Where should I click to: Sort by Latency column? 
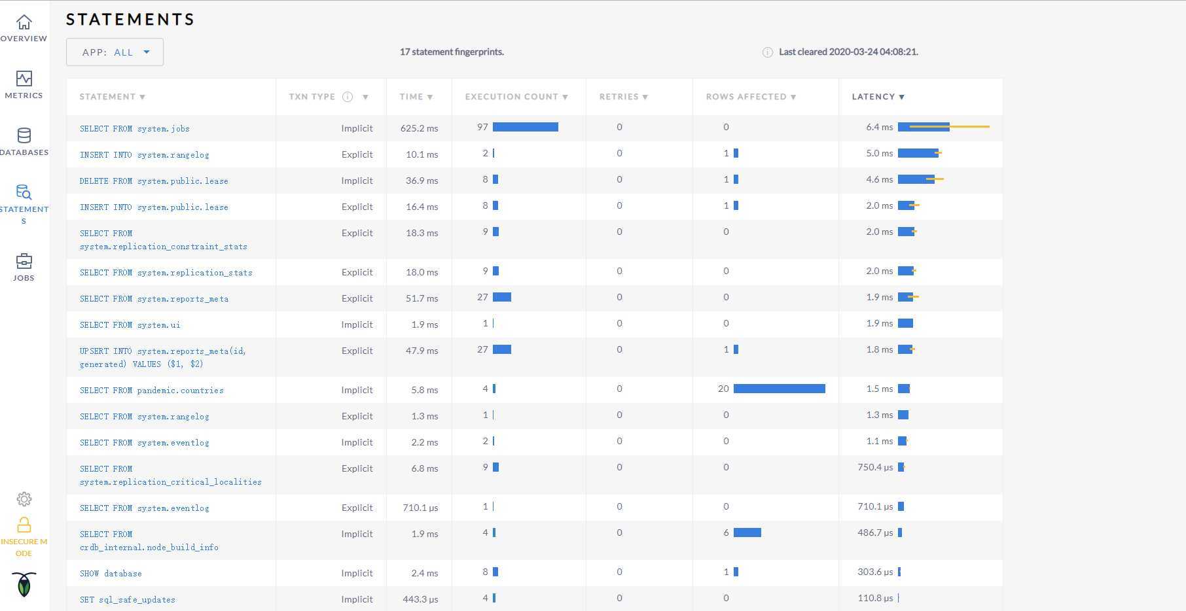[878, 97]
